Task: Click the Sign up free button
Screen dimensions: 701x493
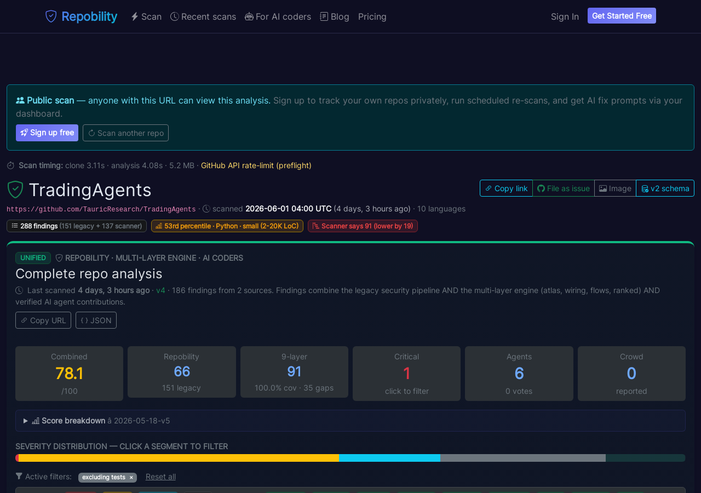Action: pyautogui.click(x=47, y=133)
